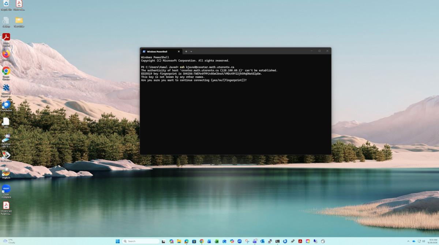This screenshot has height=245, width=439.
Task: Launch Zoom Workplace desktop shortcut
Action: 6,191
